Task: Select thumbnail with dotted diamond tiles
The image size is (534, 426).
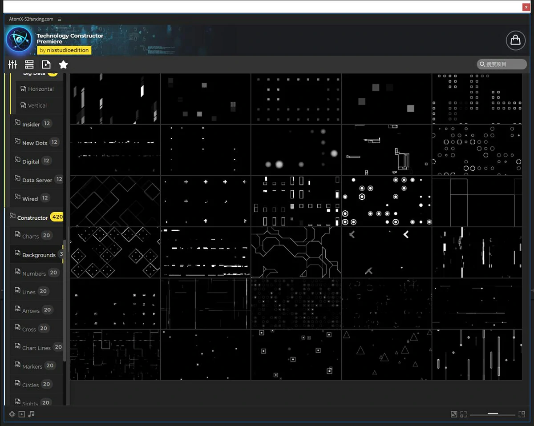Action: click(115, 253)
